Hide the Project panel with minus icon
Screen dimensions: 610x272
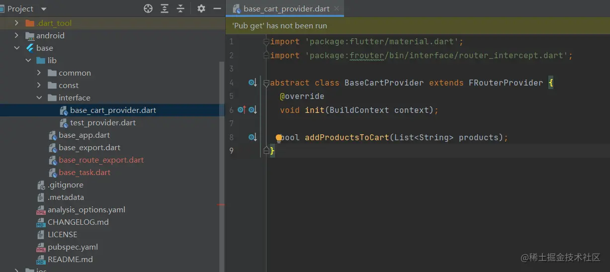pos(217,8)
